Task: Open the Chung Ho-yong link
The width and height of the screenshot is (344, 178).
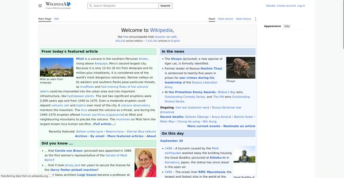Action: tap(188, 121)
